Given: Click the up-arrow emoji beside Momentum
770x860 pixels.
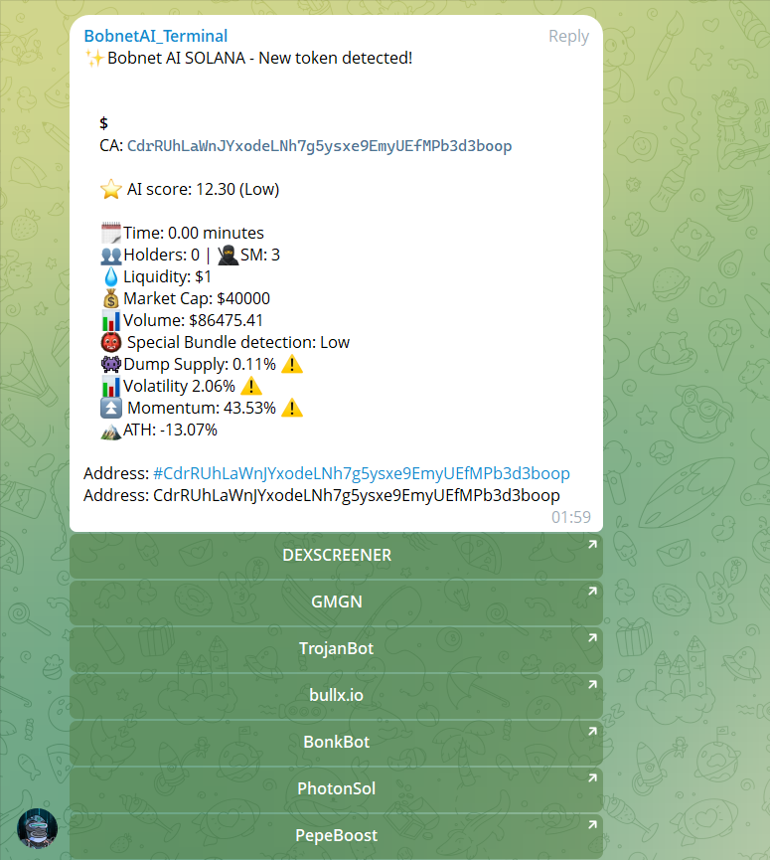Looking at the screenshot, I should point(110,408).
